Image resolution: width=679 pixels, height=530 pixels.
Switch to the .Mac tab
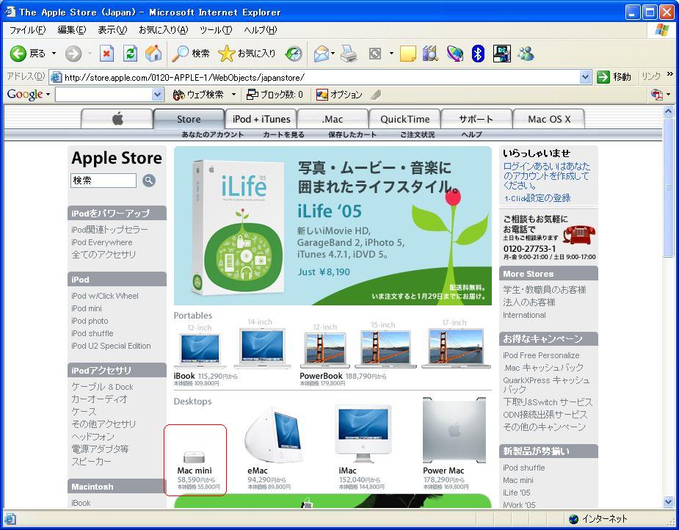(333, 119)
